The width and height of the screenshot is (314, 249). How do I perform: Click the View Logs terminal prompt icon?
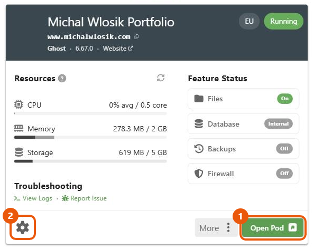(x=17, y=198)
